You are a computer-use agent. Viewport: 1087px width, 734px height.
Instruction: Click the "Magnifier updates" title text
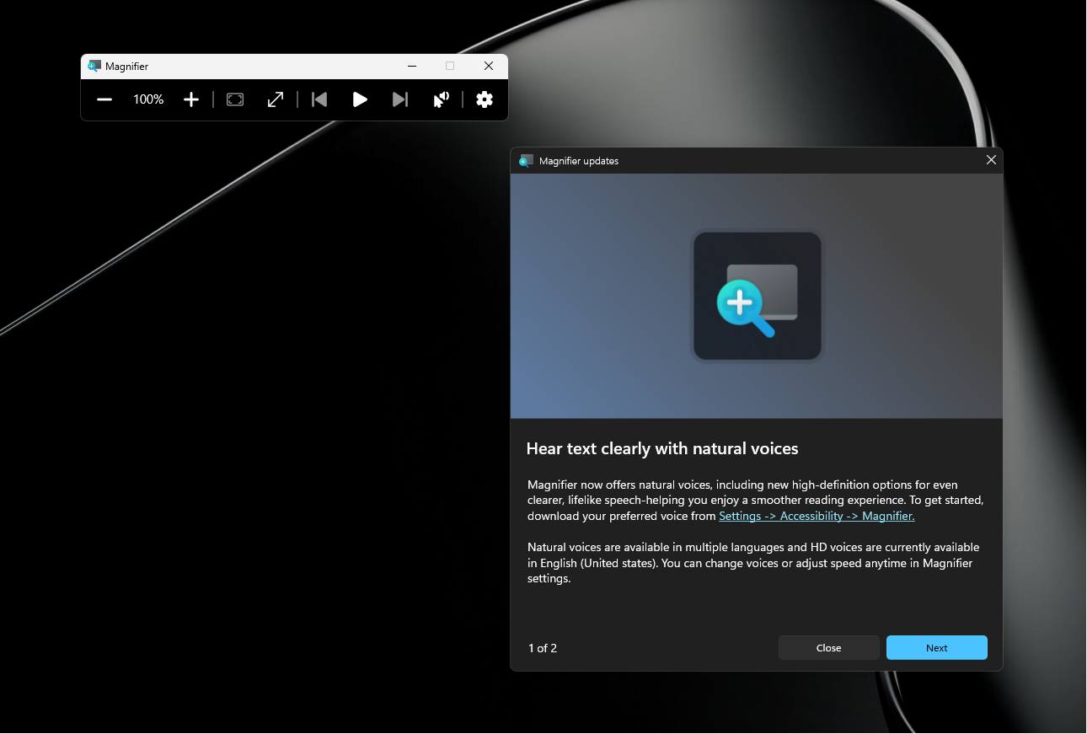pyautogui.click(x=579, y=161)
